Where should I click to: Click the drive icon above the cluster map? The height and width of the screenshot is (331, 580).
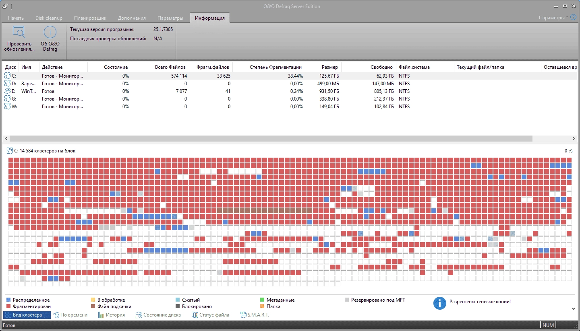[10, 151]
